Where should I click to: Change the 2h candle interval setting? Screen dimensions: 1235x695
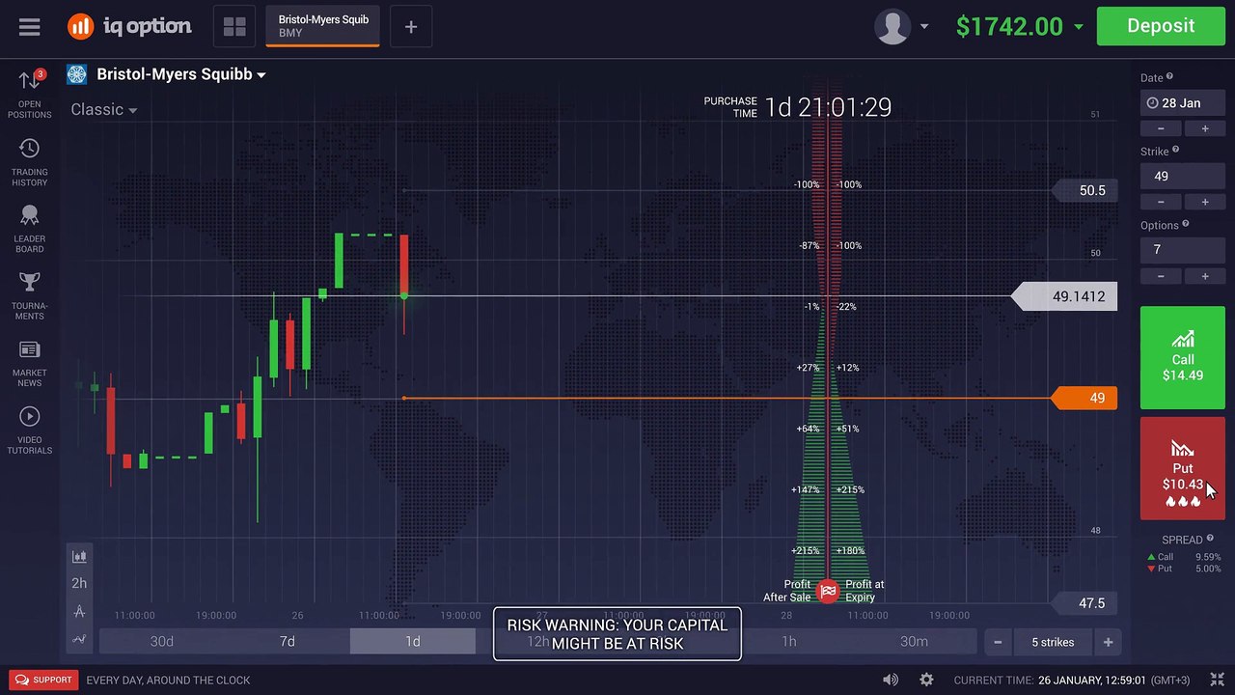pyautogui.click(x=79, y=583)
